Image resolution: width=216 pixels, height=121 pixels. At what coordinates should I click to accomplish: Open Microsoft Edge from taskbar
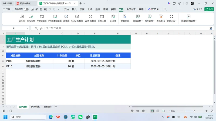(51, 117)
